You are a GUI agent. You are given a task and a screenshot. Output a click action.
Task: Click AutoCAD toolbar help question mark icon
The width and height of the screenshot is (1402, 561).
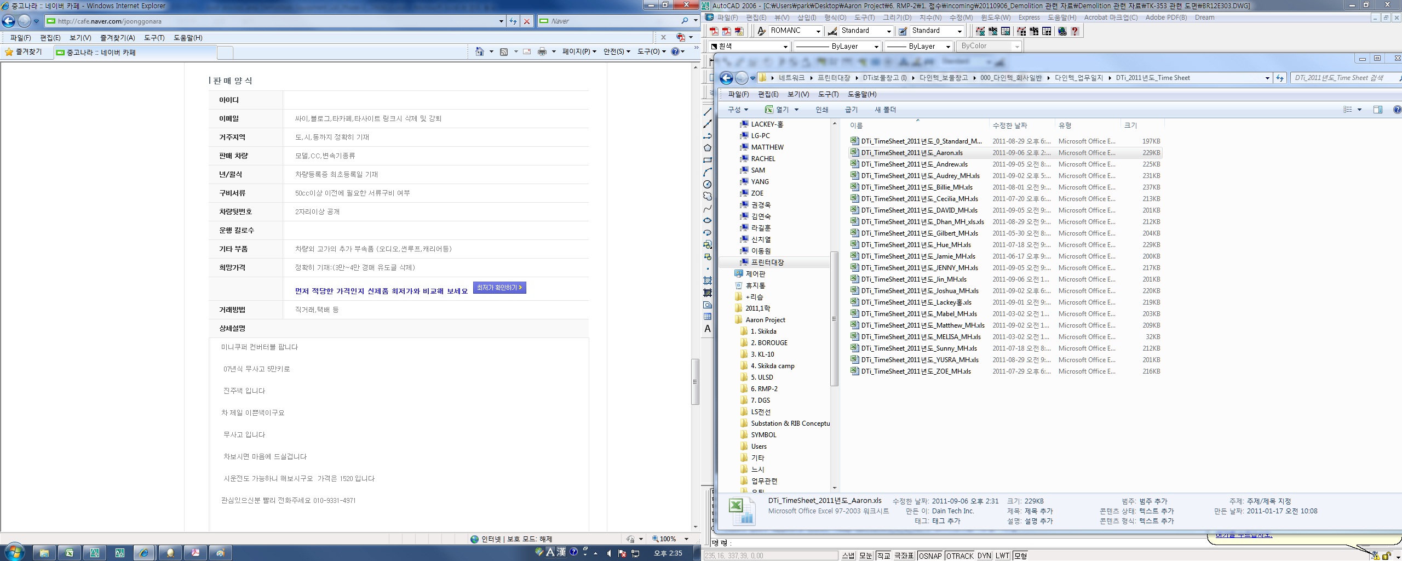pos(1075,31)
